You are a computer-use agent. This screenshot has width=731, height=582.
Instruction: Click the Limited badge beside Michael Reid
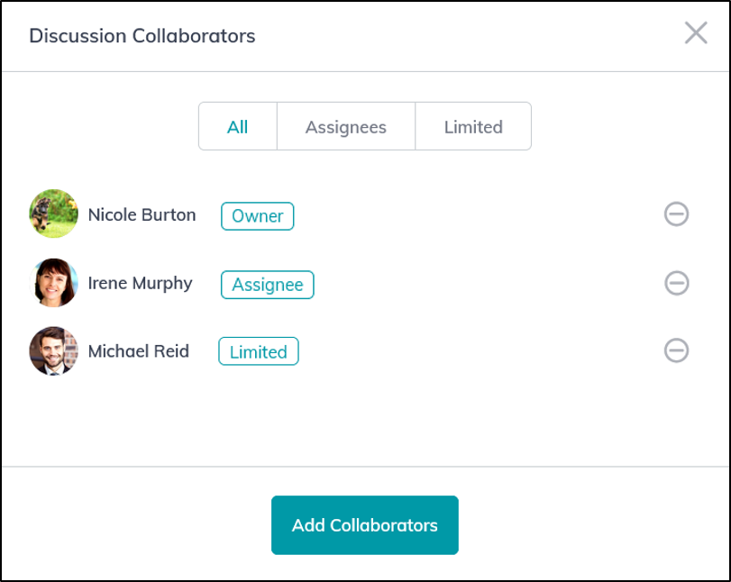pyautogui.click(x=259, y=351)
